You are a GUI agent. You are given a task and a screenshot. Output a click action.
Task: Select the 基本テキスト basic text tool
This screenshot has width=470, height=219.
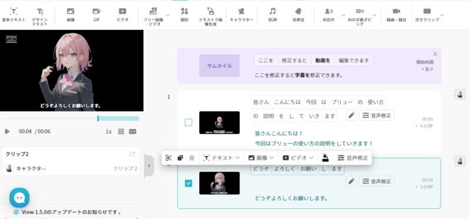coord(14,15)
